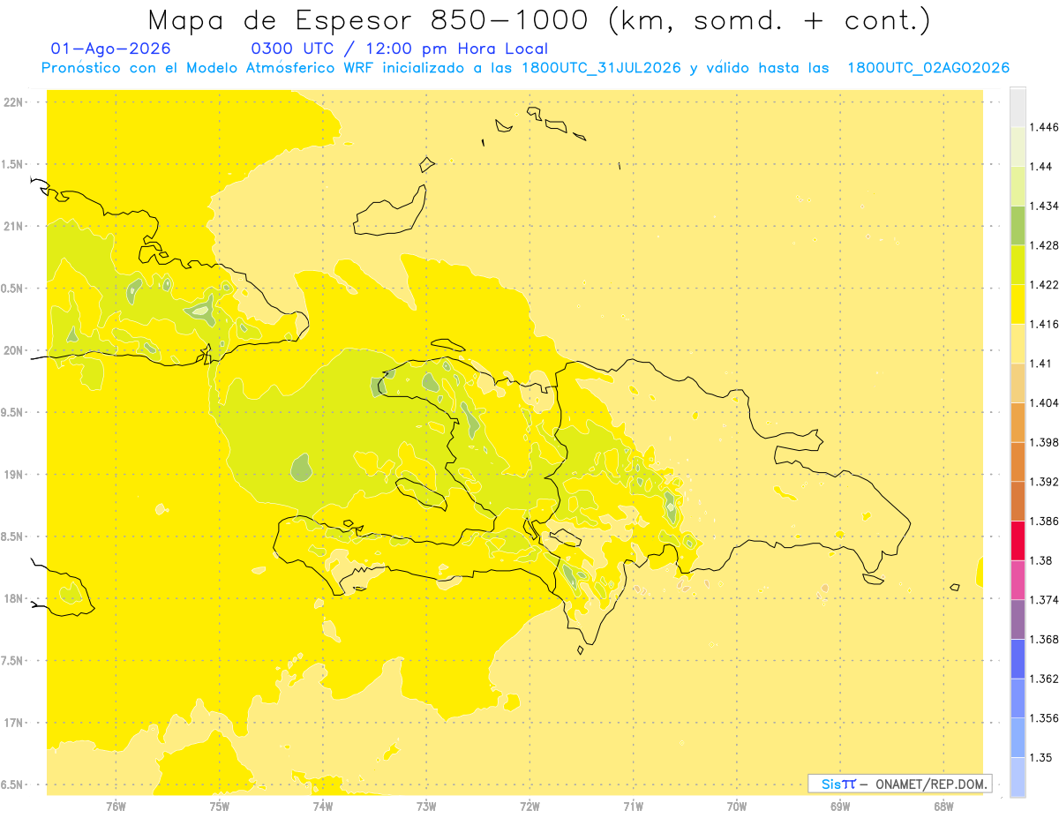Screen dimensions: 1059x818
Task: Click the legend value '1.368'
Action: click(1044, 639)
